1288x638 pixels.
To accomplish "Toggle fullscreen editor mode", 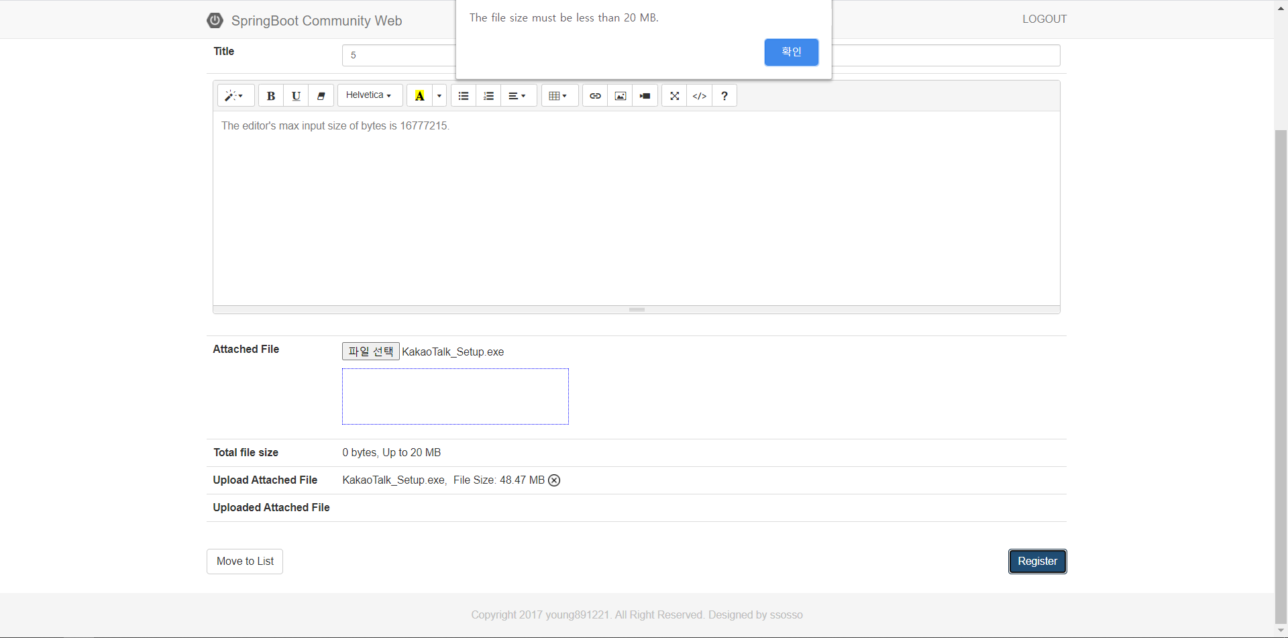I will 675,96.
